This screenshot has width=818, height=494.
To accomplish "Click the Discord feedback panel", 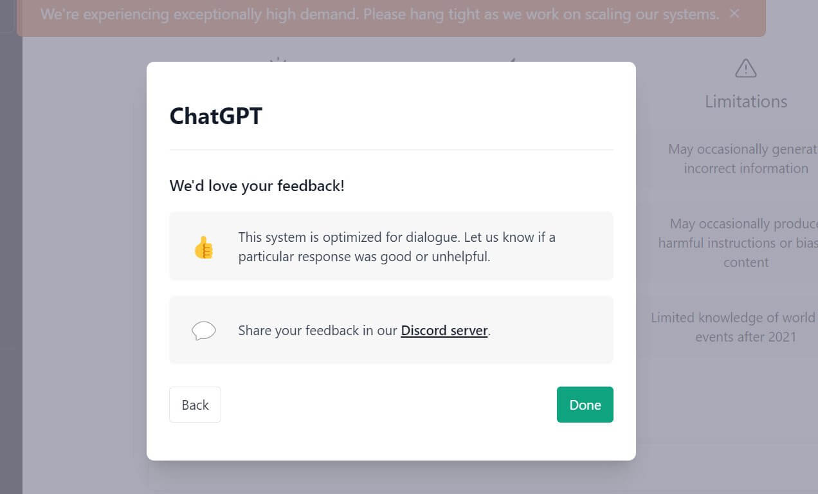I will tap(391, 329).
